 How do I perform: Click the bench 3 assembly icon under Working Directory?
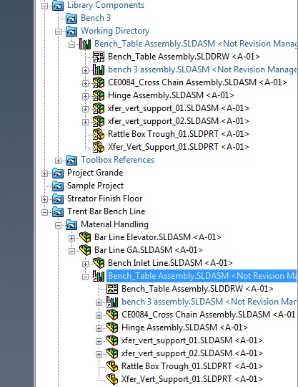99,70
